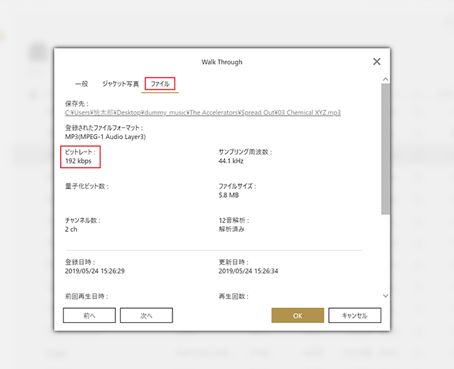Click the 5.8 MB file size value
The width and height of the screenshot is (454, 369).
228,195
